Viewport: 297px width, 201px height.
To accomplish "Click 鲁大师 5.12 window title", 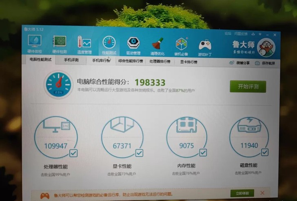I will click(x=34, y=29).
